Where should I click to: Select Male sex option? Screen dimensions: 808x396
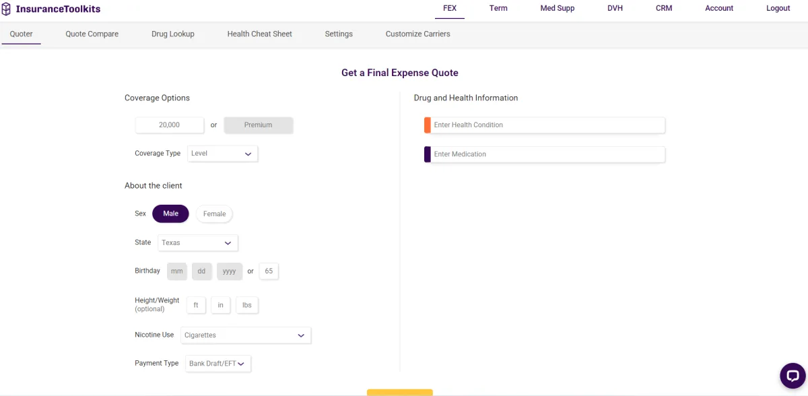170,213
